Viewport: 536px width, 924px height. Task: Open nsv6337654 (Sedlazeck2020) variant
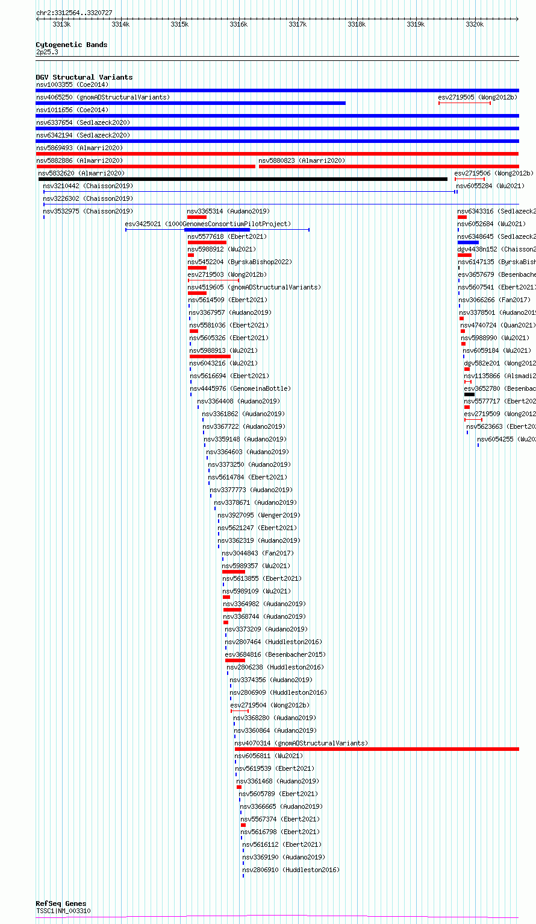click(83, 122)
